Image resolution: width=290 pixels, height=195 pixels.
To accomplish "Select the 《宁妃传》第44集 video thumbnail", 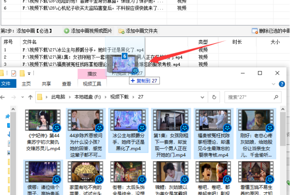I will click(x=43, y=120).
